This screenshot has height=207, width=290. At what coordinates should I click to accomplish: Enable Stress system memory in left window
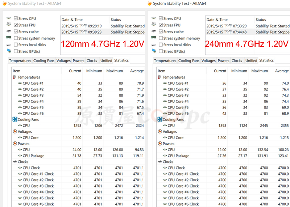16,38
